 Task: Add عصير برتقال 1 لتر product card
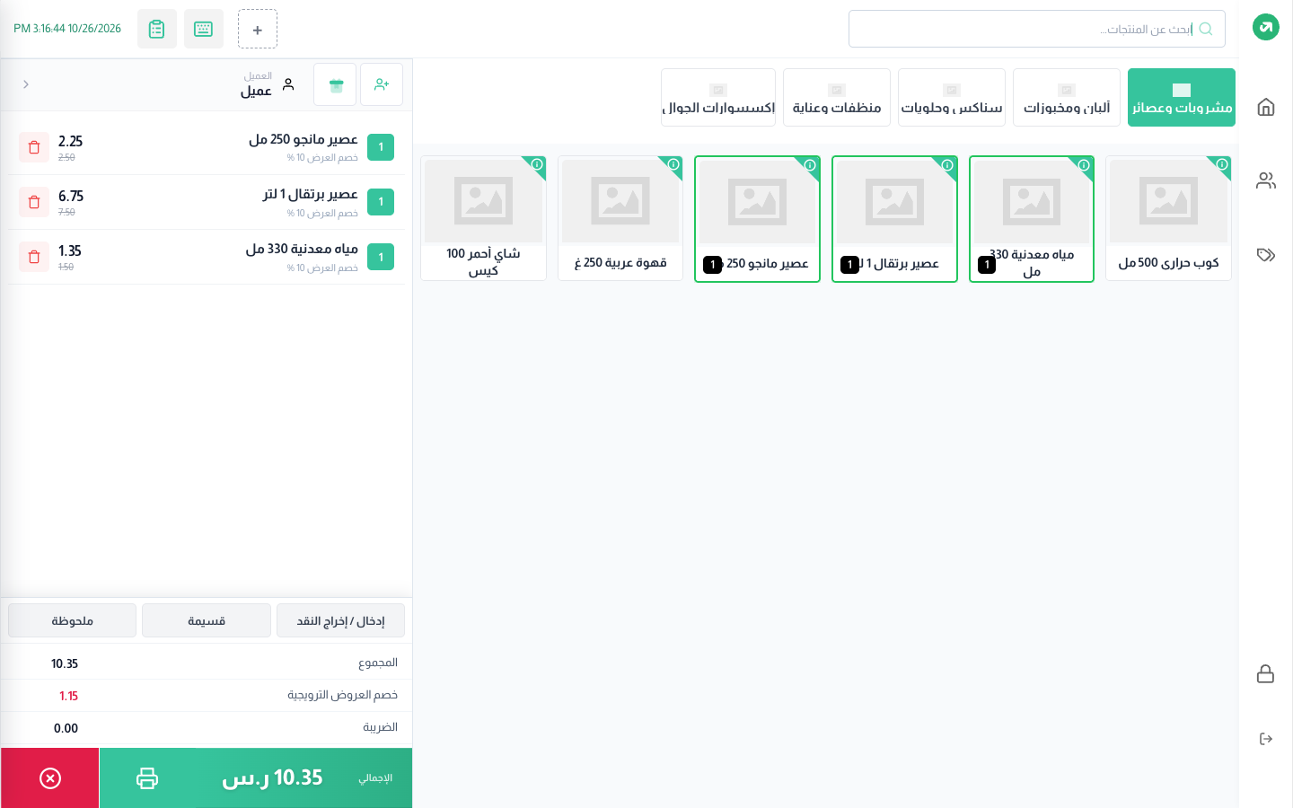point(894,218)
